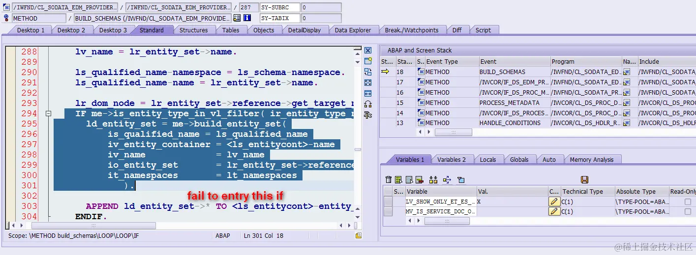Click the insert row icon in the variables toolbar

coord(399,180)
